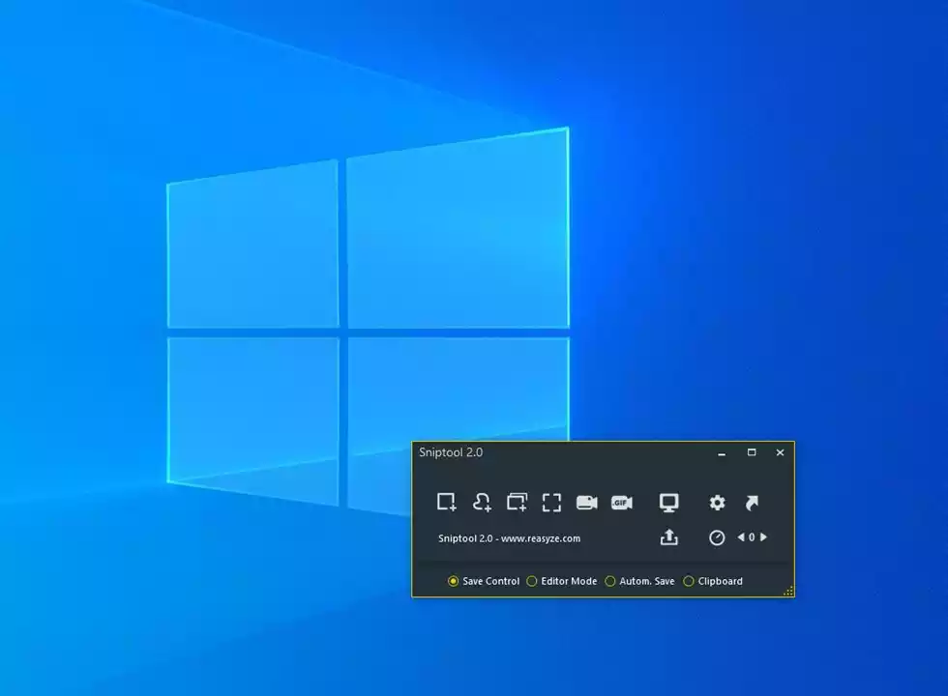Select the rectangular snip tool
The width and height of the screenshot is (948, 696).
tap(447, 503)
